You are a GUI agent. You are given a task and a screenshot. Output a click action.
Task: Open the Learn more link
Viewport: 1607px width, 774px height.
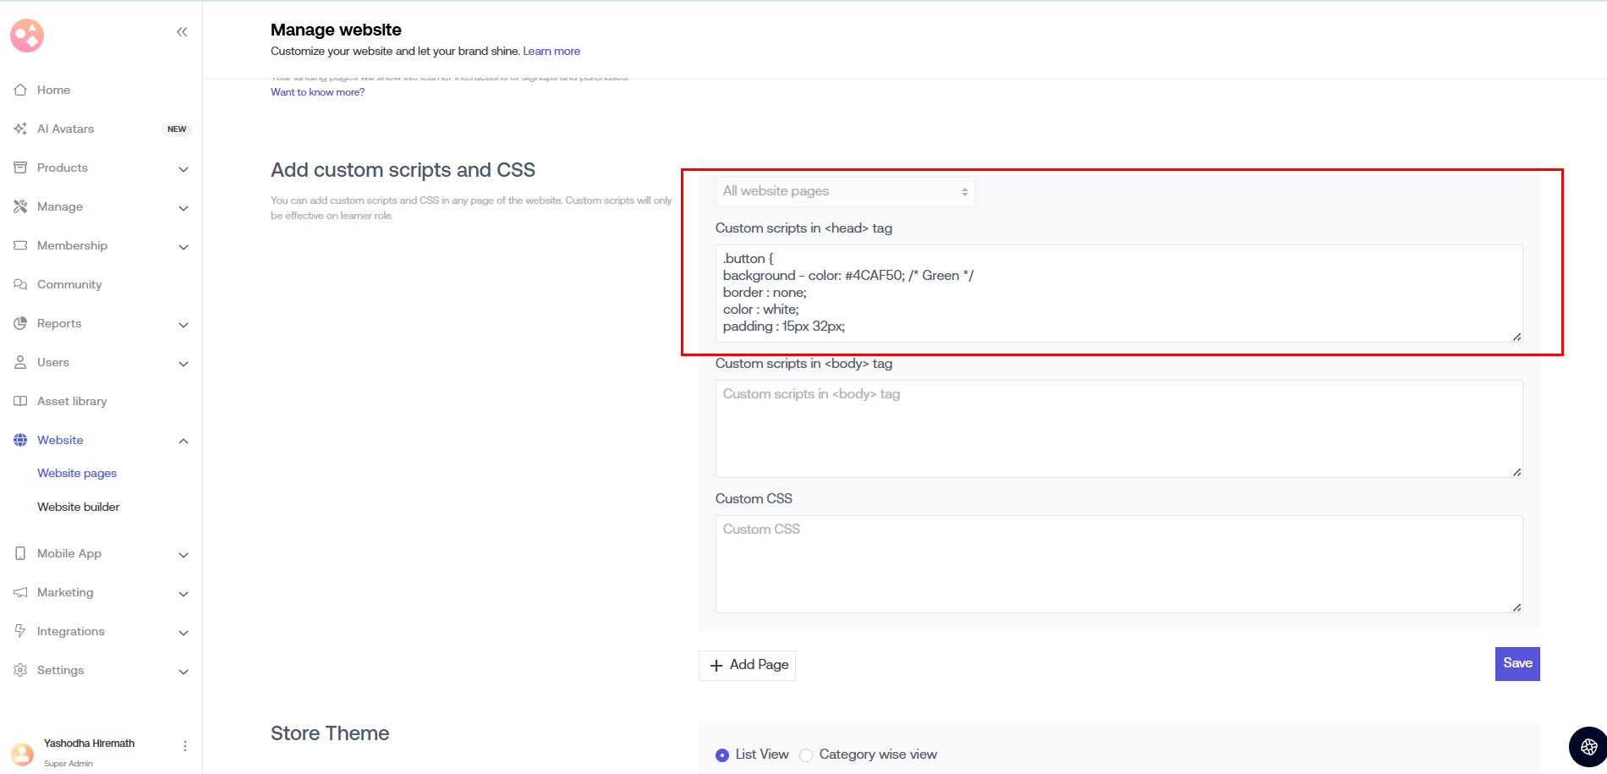coord(551,51)
